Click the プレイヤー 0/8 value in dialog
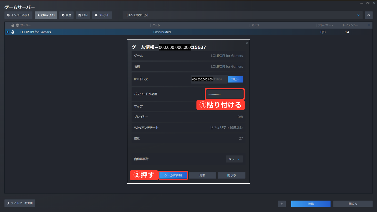Screen dimensions: 377x212 240,117
